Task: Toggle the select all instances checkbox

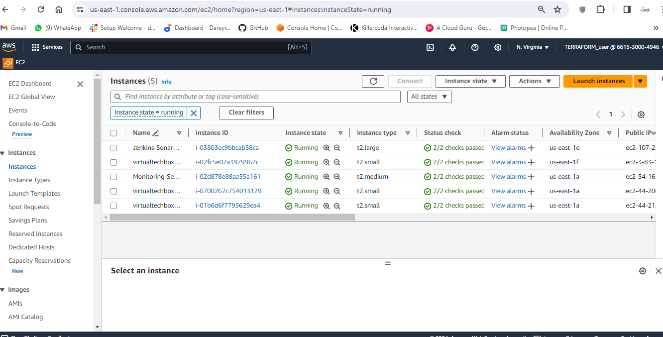Action: tap(114, 133)
